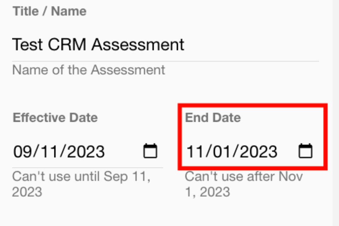Click the Title / Name field label
Image resolution: width=339 pixels, height=226 pixels.
49,11
